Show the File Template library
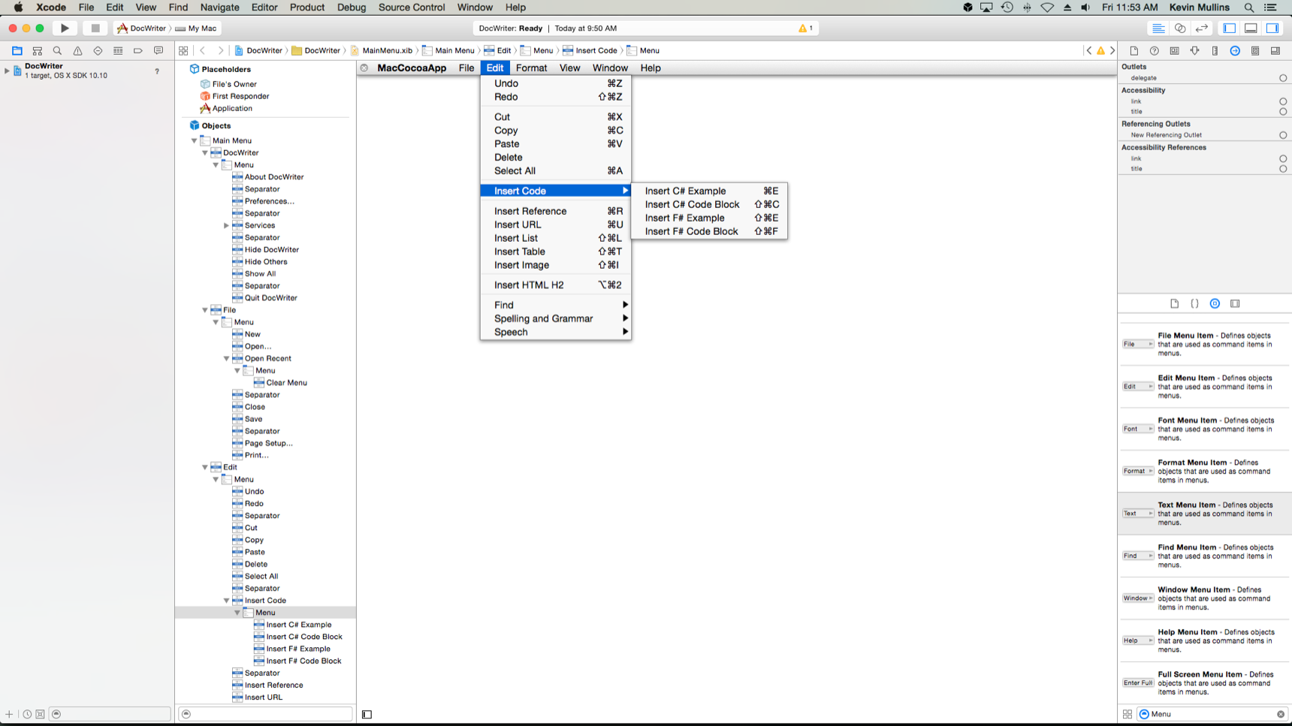Image resolution: width=1292 pixels, height=726 pixels. pos(1175,303)
